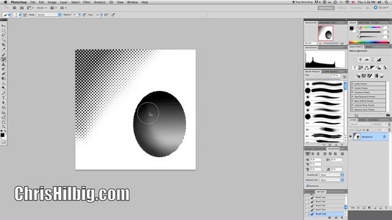Toggle lock all in Layers panel
This screenshot has height=220, width=392.
tap(367, 130)
